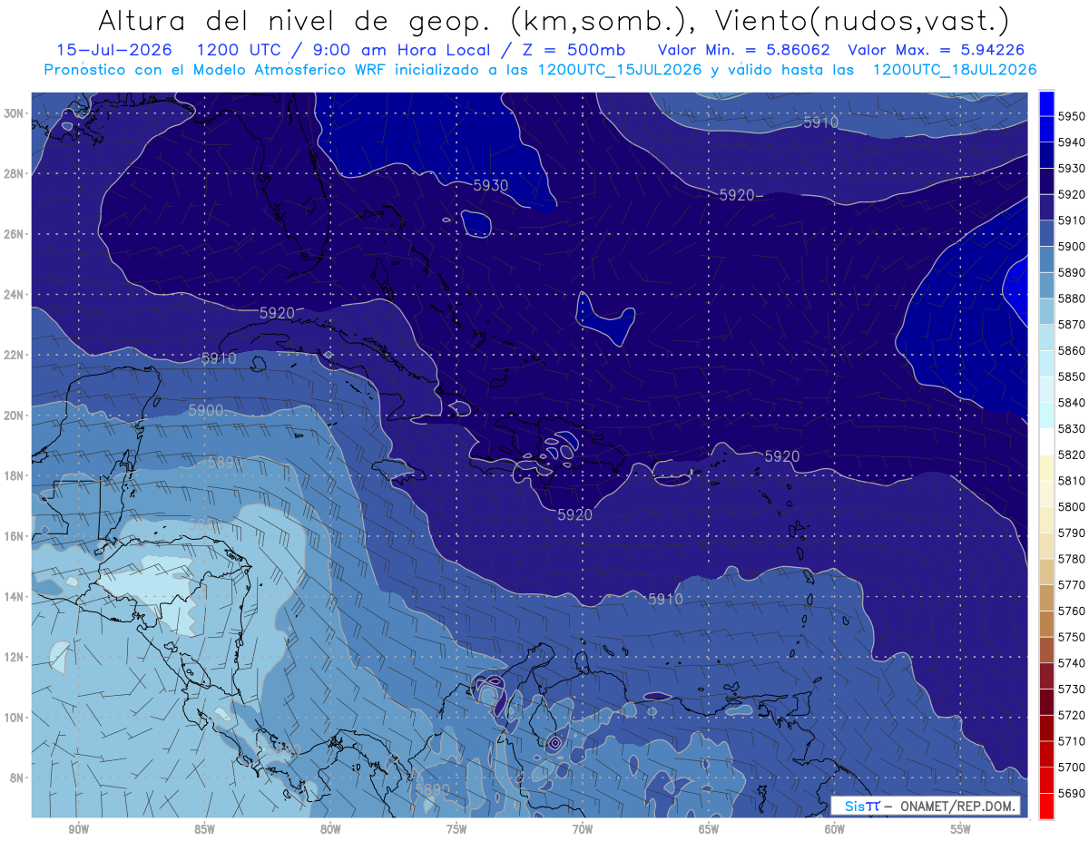Image resolution: width=1089 pixels, height=841 pixels.
Task: Click the '16N' latitude axis label
Action: [14, 536]
